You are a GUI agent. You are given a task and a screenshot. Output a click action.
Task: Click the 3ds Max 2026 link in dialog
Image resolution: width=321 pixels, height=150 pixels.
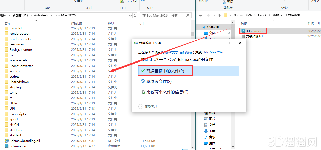pos(214,52)
